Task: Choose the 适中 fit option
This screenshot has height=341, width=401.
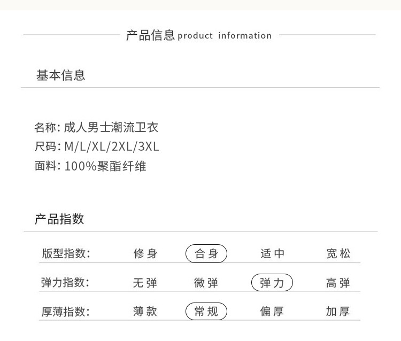Action: coord(272,254)
